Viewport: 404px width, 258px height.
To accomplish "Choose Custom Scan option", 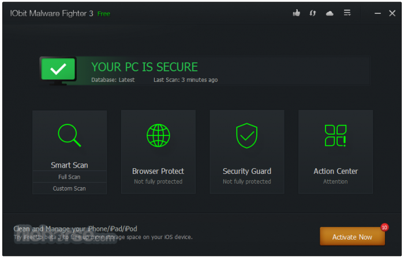I will [69, 188].
